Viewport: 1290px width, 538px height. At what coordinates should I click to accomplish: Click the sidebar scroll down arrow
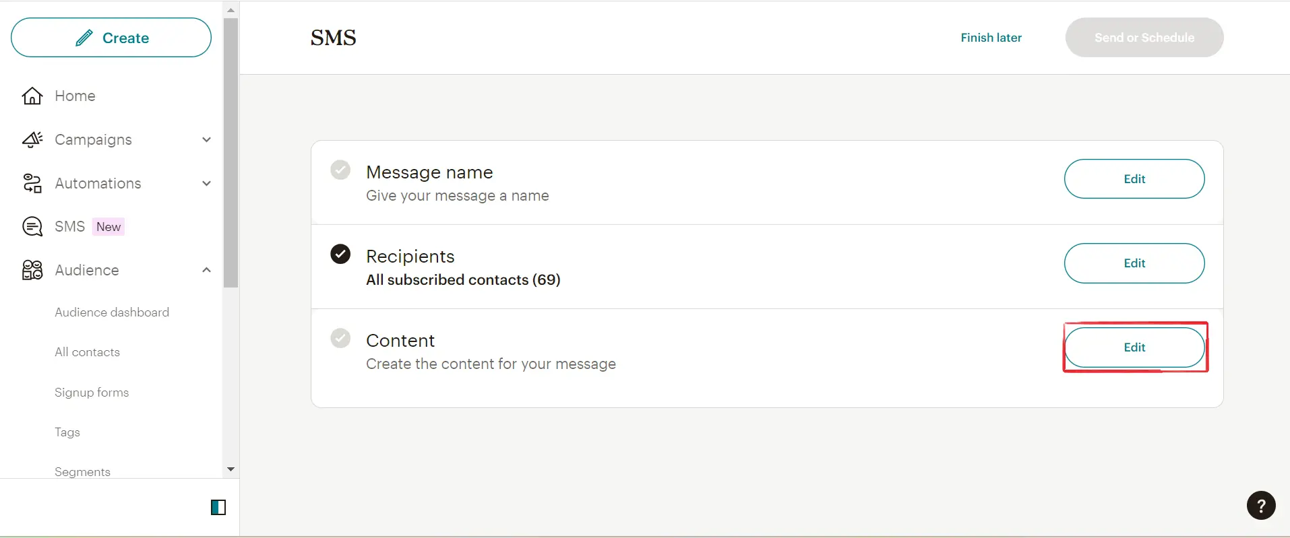coord(231,469)
